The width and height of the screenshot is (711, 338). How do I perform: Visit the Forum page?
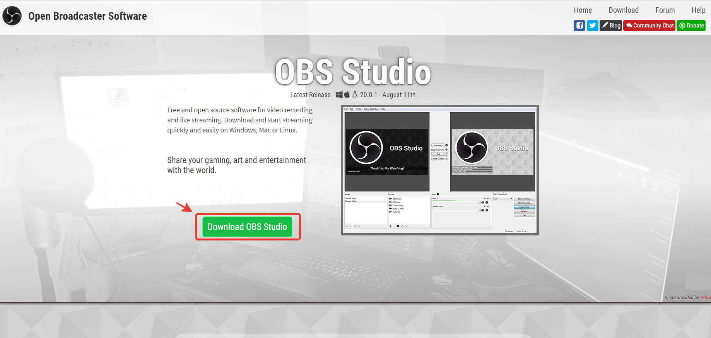pos(665,10)
